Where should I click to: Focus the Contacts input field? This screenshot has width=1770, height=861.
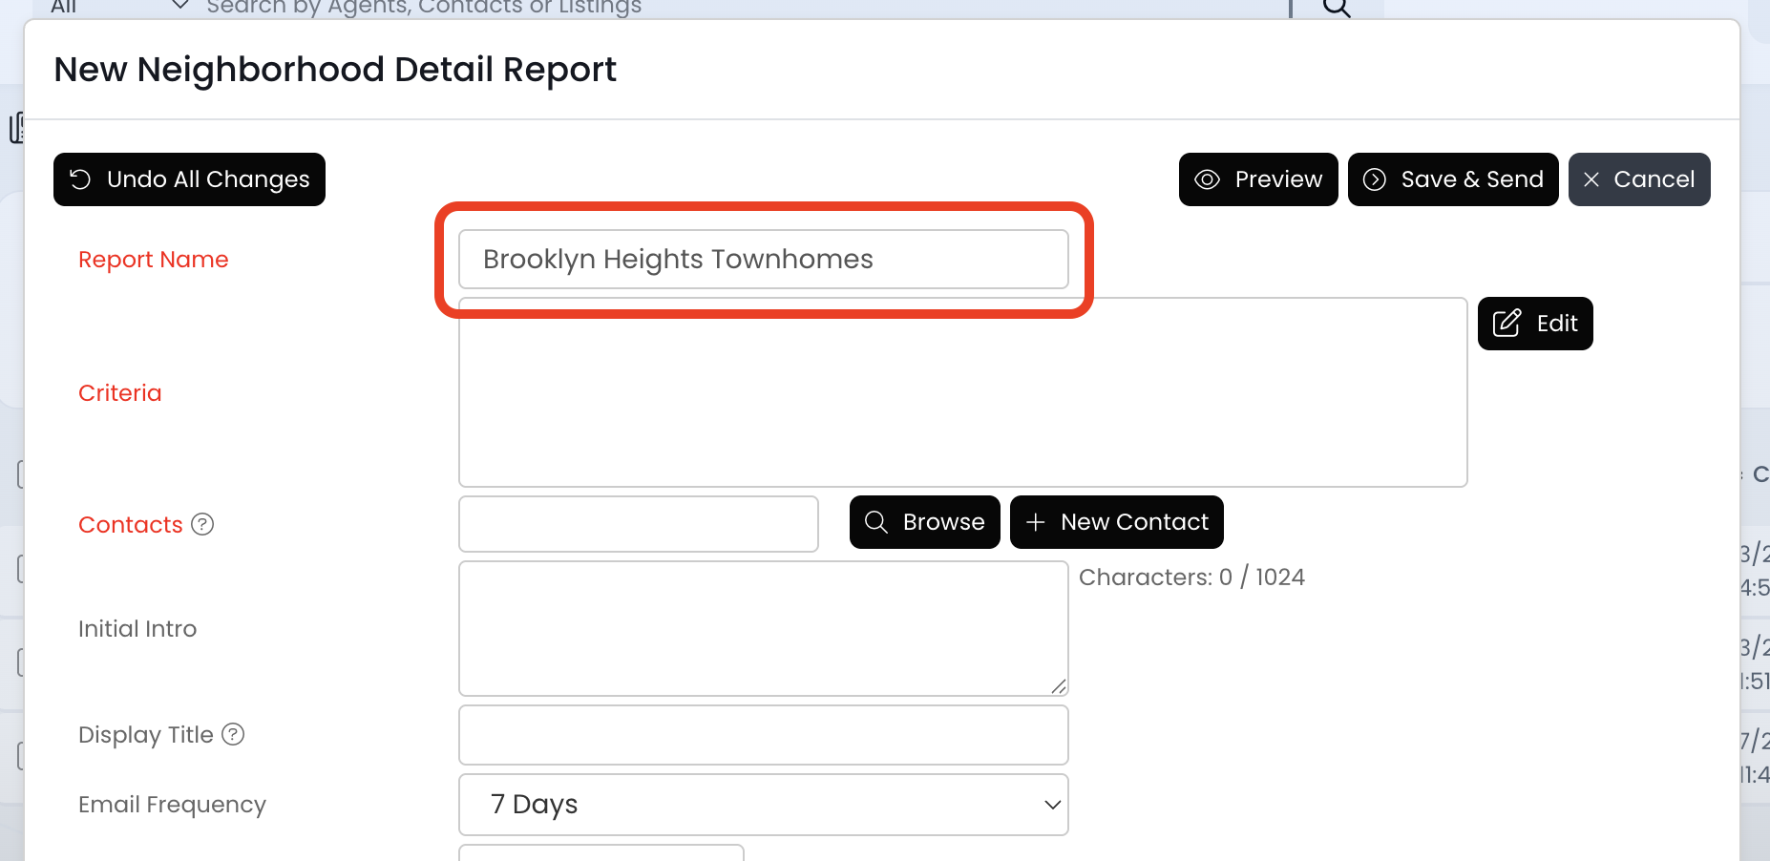pyautogui.click(x=638, y=524)
